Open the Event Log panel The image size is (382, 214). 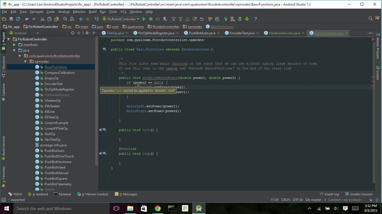(x=329, y=194)
